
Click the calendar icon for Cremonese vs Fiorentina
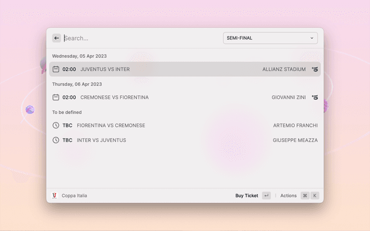click(x=56, y=98)
